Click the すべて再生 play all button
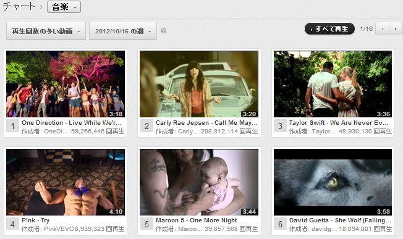The image size is (403, 239). 329,29
